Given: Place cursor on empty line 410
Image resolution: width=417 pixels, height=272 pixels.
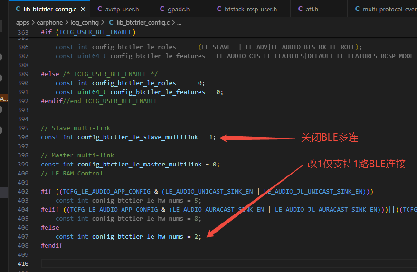Looking at the screenshot, I should [229, 264].
